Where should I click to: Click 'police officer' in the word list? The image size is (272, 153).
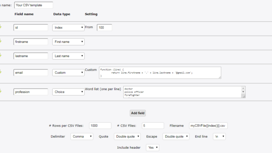click(x=134, y=92)
